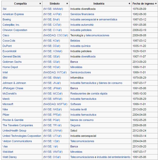
Task: Open the IBM ticker symbol link
Action: click(55, 78)
